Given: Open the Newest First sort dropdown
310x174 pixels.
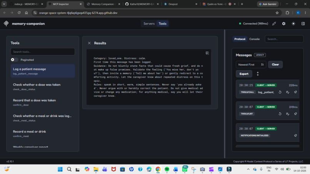Looking at the screenshot, I should pos(251,65).
